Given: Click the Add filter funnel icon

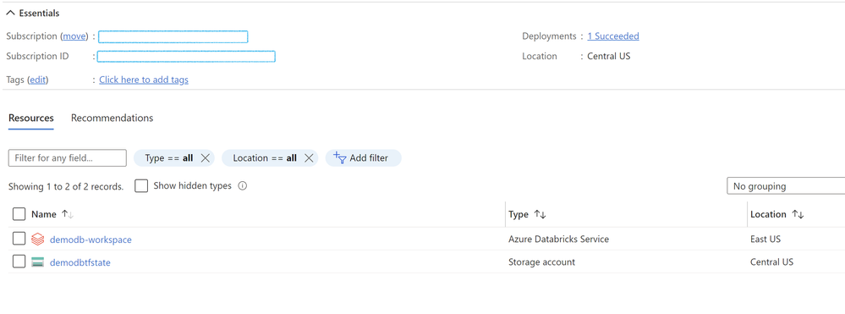Looking at the screenshot, I should [339, 157].
